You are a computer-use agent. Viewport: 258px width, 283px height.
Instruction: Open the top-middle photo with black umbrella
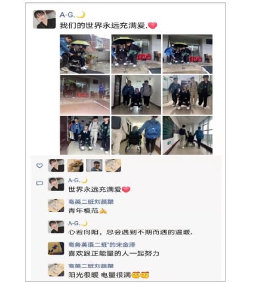(137, 54)
